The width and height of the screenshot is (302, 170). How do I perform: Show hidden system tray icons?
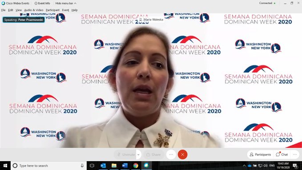point(244,166)
